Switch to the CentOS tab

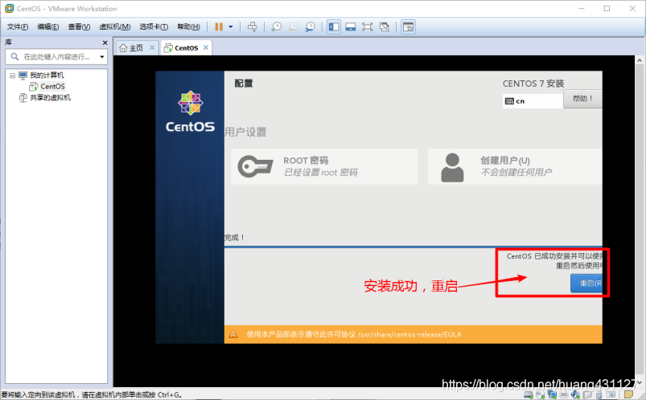(x=186, y=47)
